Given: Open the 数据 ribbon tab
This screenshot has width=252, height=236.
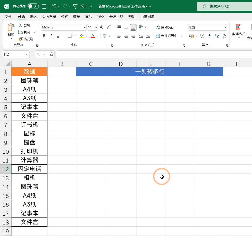Looking at the screenshot, I should point(76,16).
